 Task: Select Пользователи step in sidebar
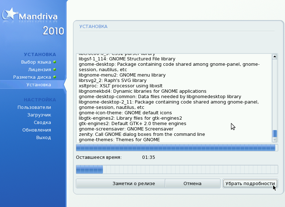click(x=34, y=107)
